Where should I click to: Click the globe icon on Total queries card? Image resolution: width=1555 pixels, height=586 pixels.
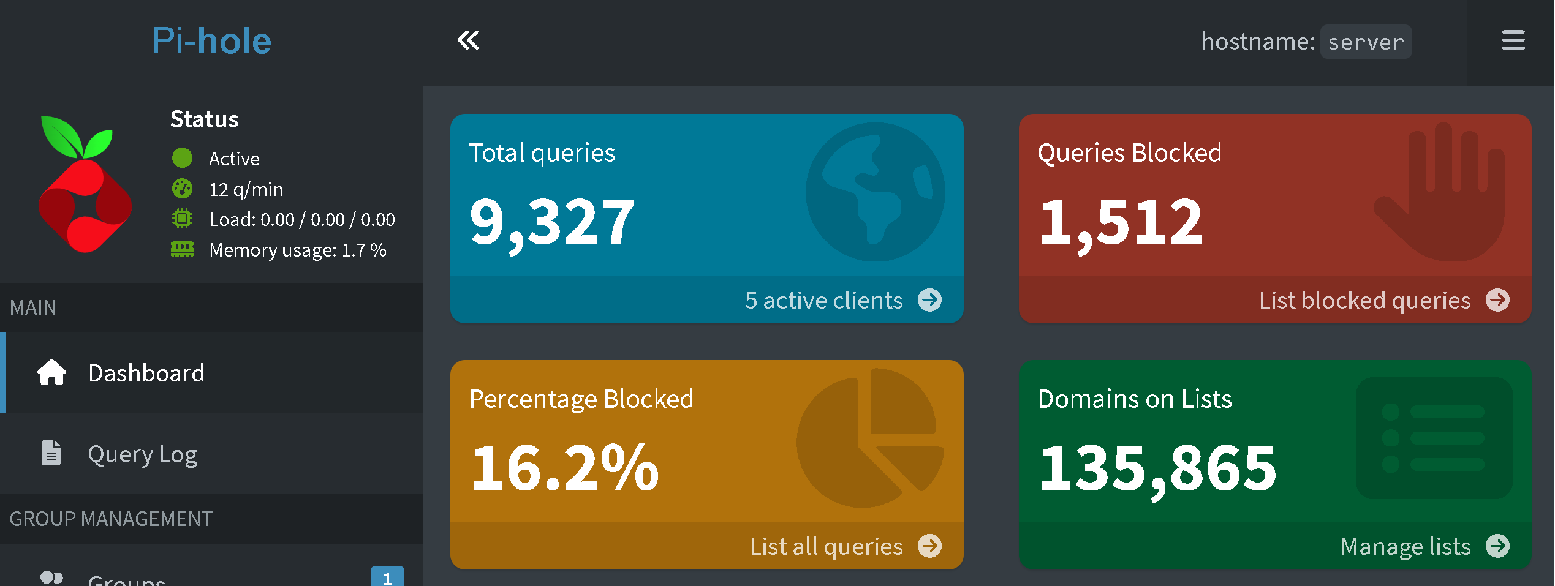[875, 192]
